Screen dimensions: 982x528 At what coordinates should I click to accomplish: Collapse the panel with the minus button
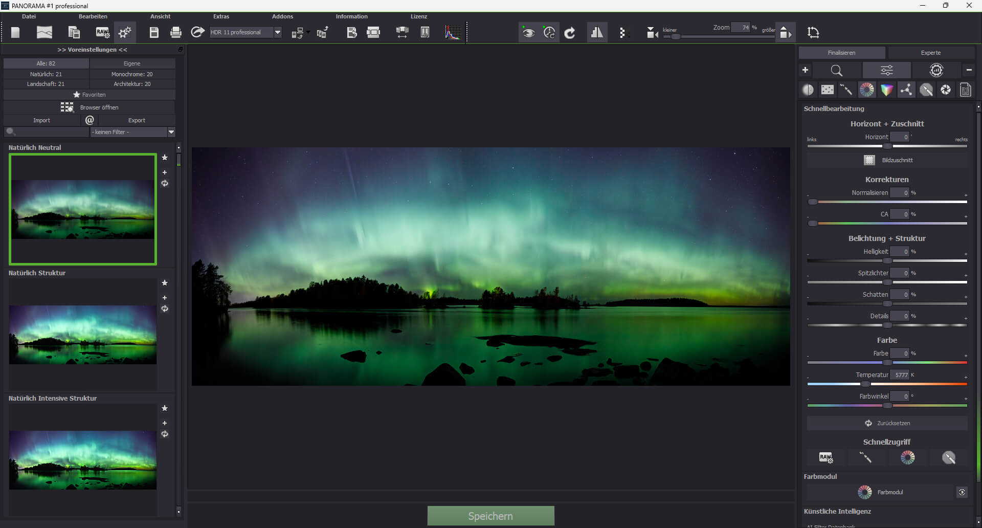coord(969,70)
